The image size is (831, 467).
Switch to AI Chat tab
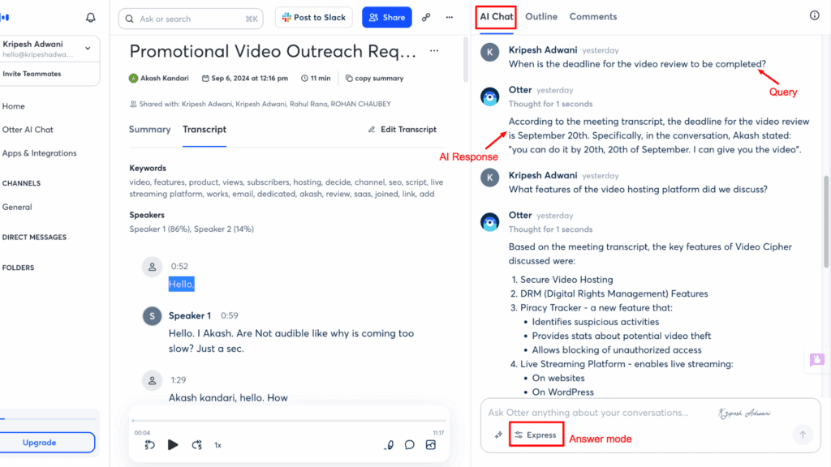[x=497, y=16]
